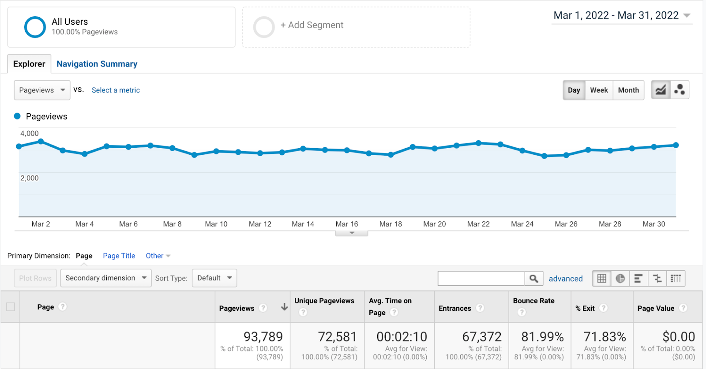Open help for Pageviews column
The image size is (706, 369).
(x=263, y=308)
